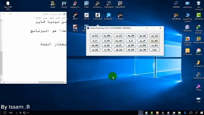Image resolution: width=204 pixels, height=115 pixels.
Task: Open the Notepad تحرير (Edit) menu
Action: pos(58,18)
